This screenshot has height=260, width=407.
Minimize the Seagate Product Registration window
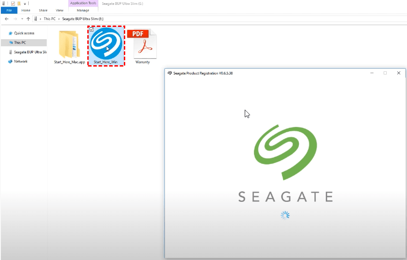(372, 73)
